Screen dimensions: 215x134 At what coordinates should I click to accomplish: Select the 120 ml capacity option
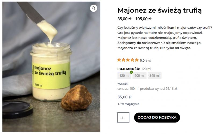[x=124, y=76]
